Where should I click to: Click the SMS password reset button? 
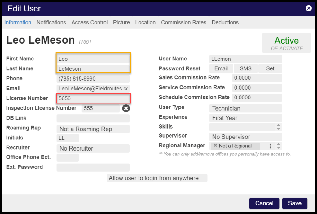(x=245, y=68)
